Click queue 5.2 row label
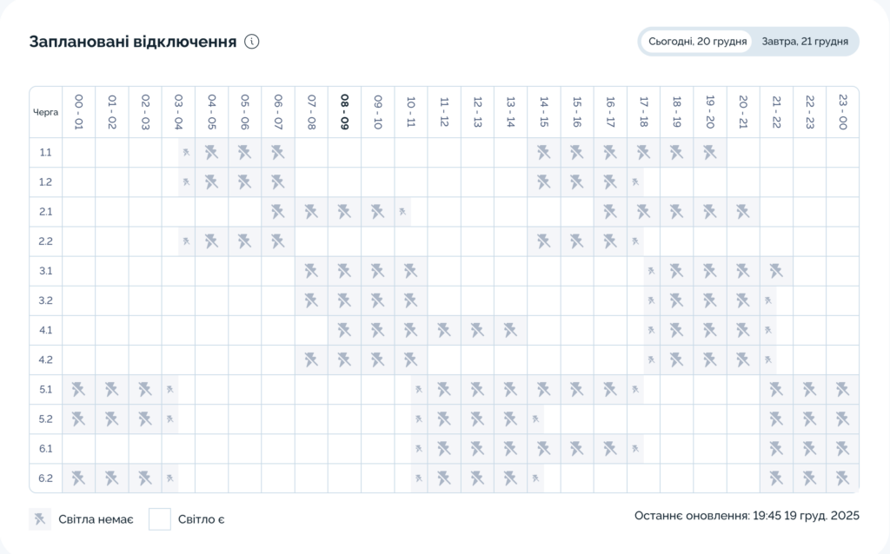Image resolution: width=890 pixels, height=554 pixels. [x=46, y=419]
